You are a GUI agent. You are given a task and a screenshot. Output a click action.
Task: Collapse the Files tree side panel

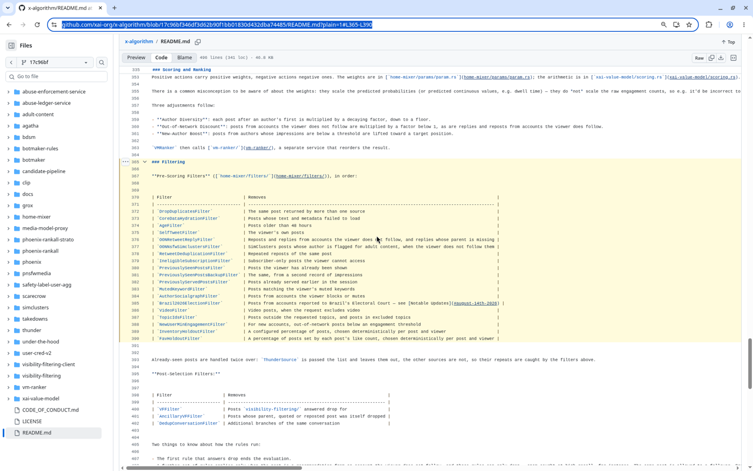coord(11,45)
